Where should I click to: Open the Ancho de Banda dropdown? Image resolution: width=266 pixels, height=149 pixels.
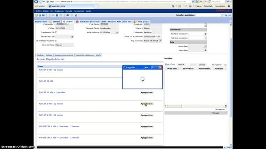117,32
